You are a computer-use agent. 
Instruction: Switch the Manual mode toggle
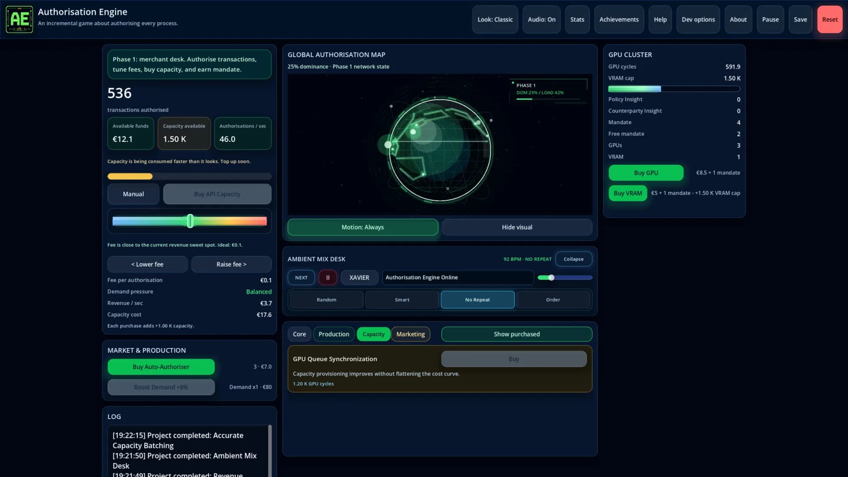(133, 194)
